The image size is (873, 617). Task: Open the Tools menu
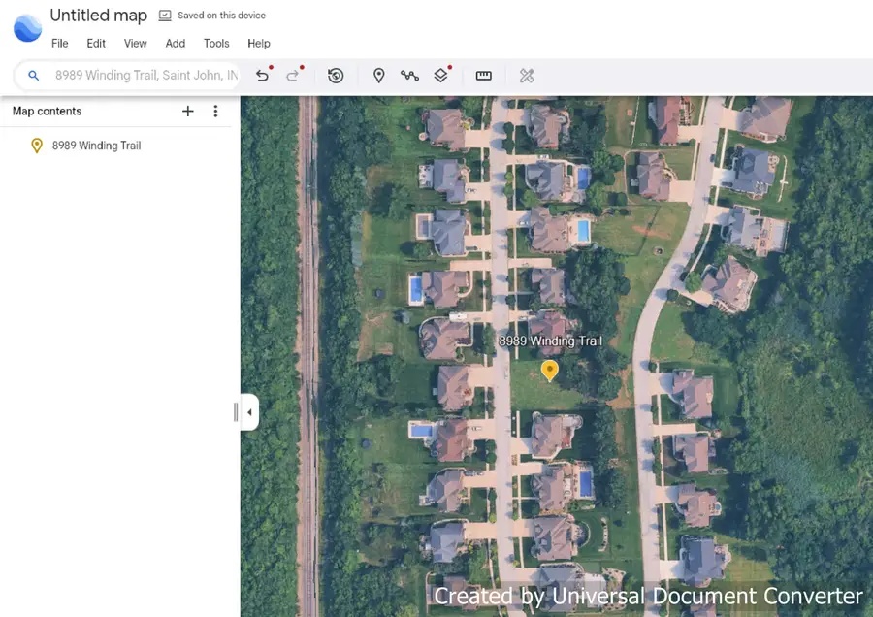(x=215, y=43)
